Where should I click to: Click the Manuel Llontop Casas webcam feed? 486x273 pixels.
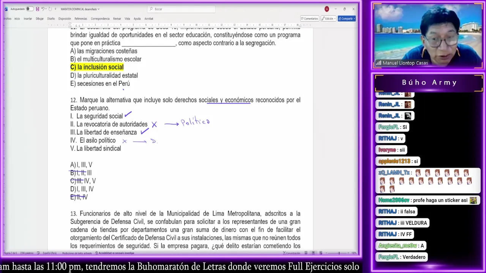coord(428,36)
